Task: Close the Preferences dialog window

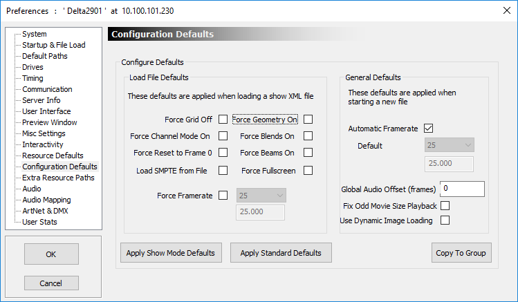Action: click(507, 10)
